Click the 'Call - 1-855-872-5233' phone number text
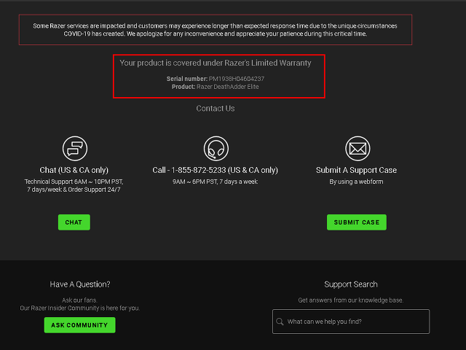This screenshot has width=466, height=350. (x=189, y=170)
